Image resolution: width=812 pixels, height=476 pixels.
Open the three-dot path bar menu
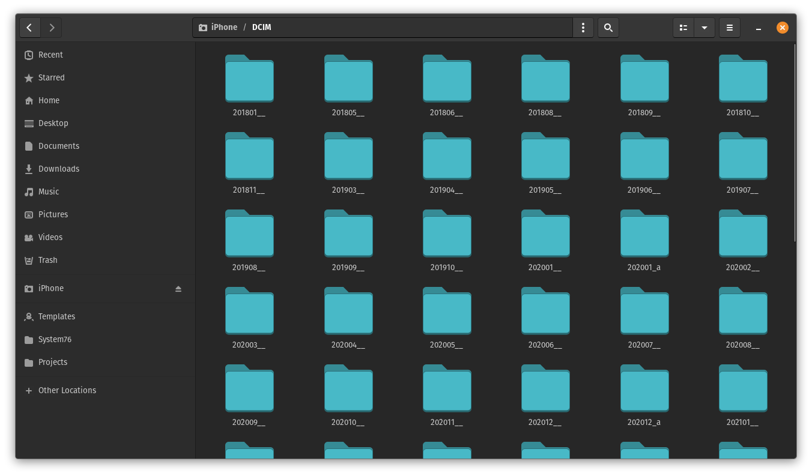(583, 27)
